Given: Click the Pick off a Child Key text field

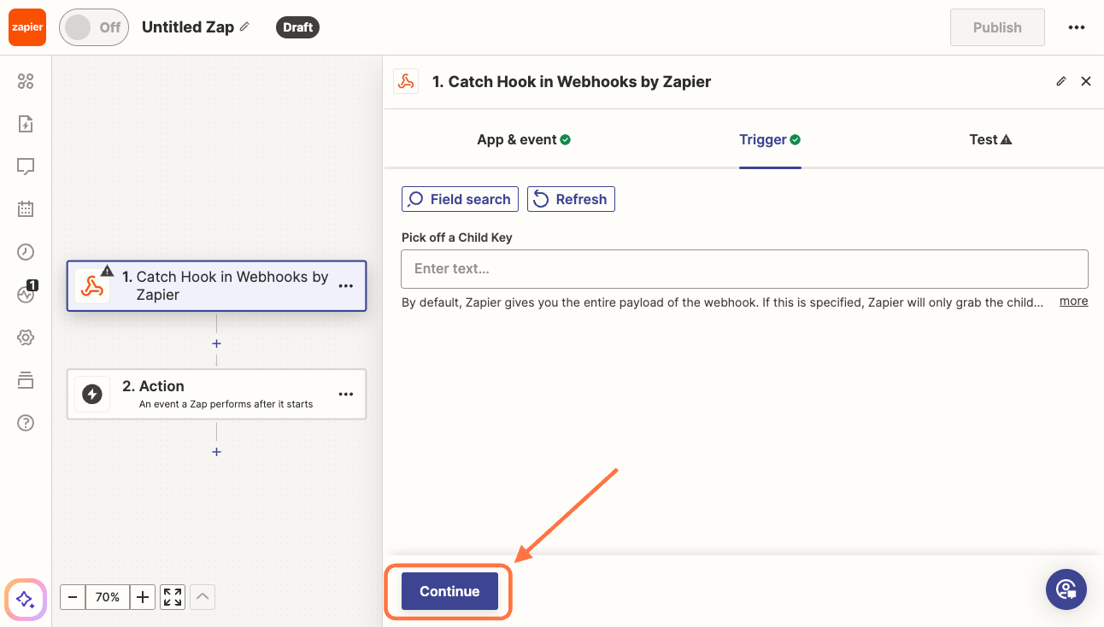Looking at the screenshot, I should [x=744, y=268].
